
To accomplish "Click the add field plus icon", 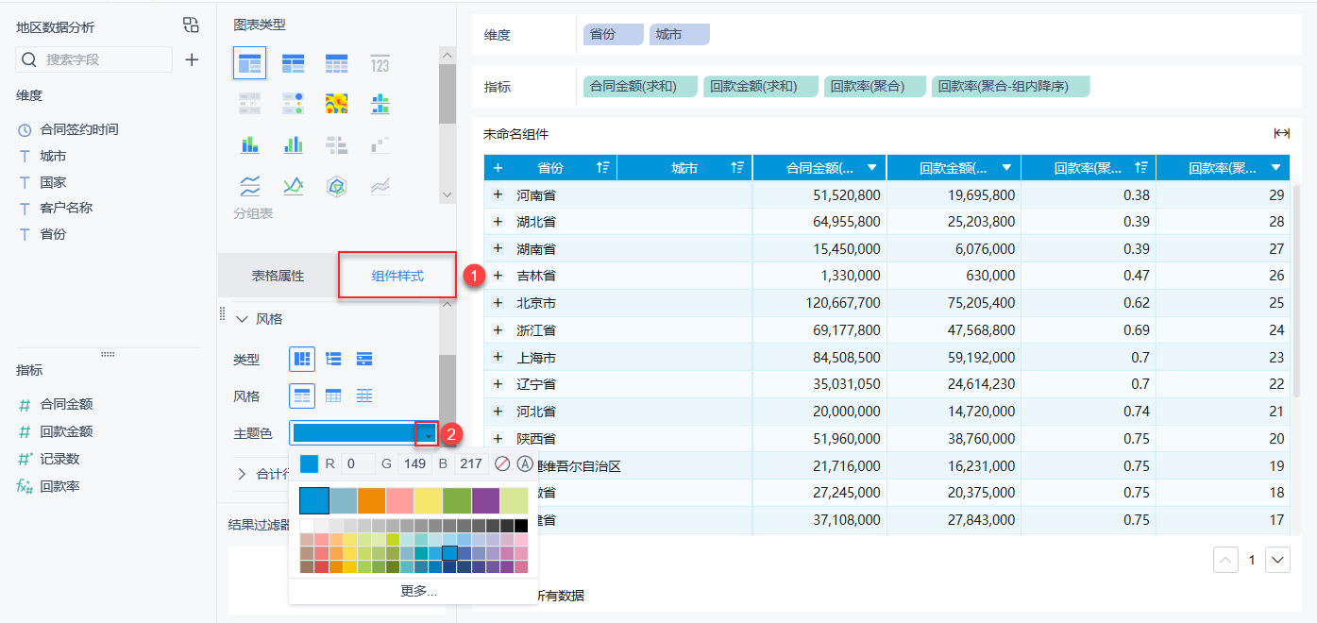I will pos(192,59).
